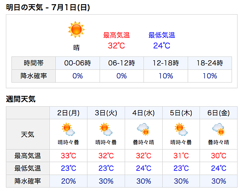
Task: Click tomorrow's 最高気温 32℃ value
Action: [x=116, y=46]
